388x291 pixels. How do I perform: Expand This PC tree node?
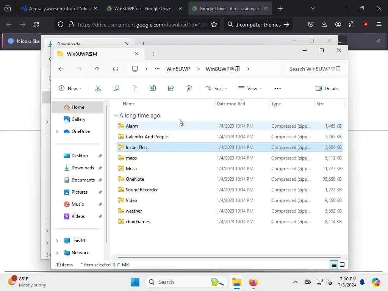[x=57, y=241]
